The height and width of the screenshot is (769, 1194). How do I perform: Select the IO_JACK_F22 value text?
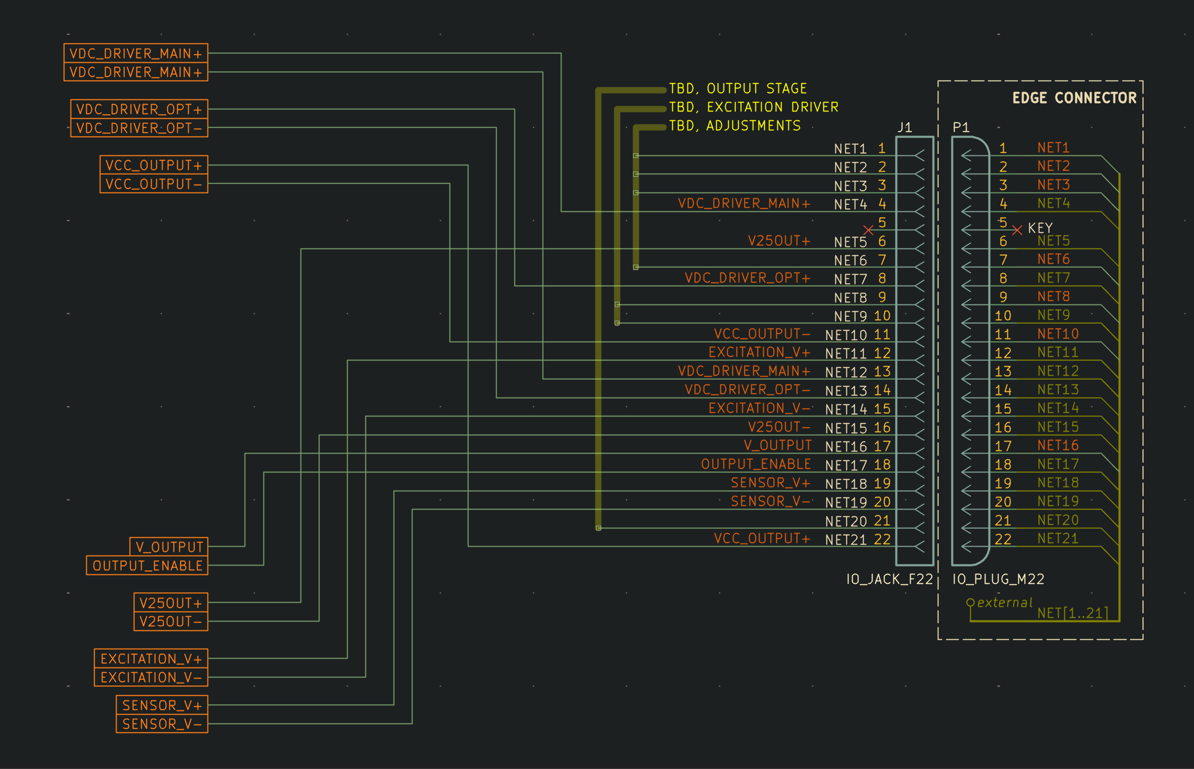[x=889, y=579]
